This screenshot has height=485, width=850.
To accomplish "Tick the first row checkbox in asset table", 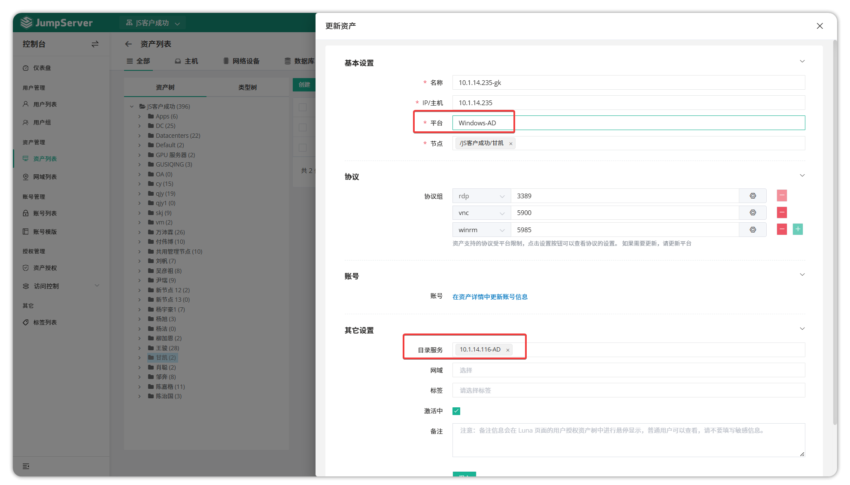I will coord(303,107).
